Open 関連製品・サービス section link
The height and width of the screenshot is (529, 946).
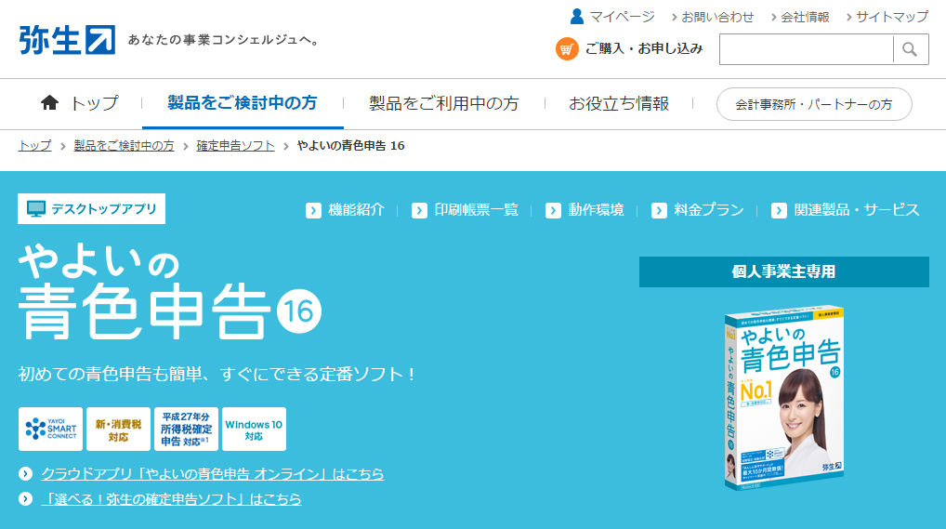point(857,209)
